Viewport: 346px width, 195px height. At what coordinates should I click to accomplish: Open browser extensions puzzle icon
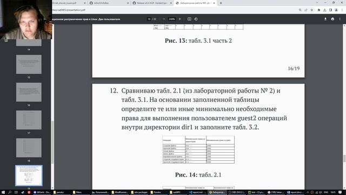pyautogui.click(x=319, y=10)
